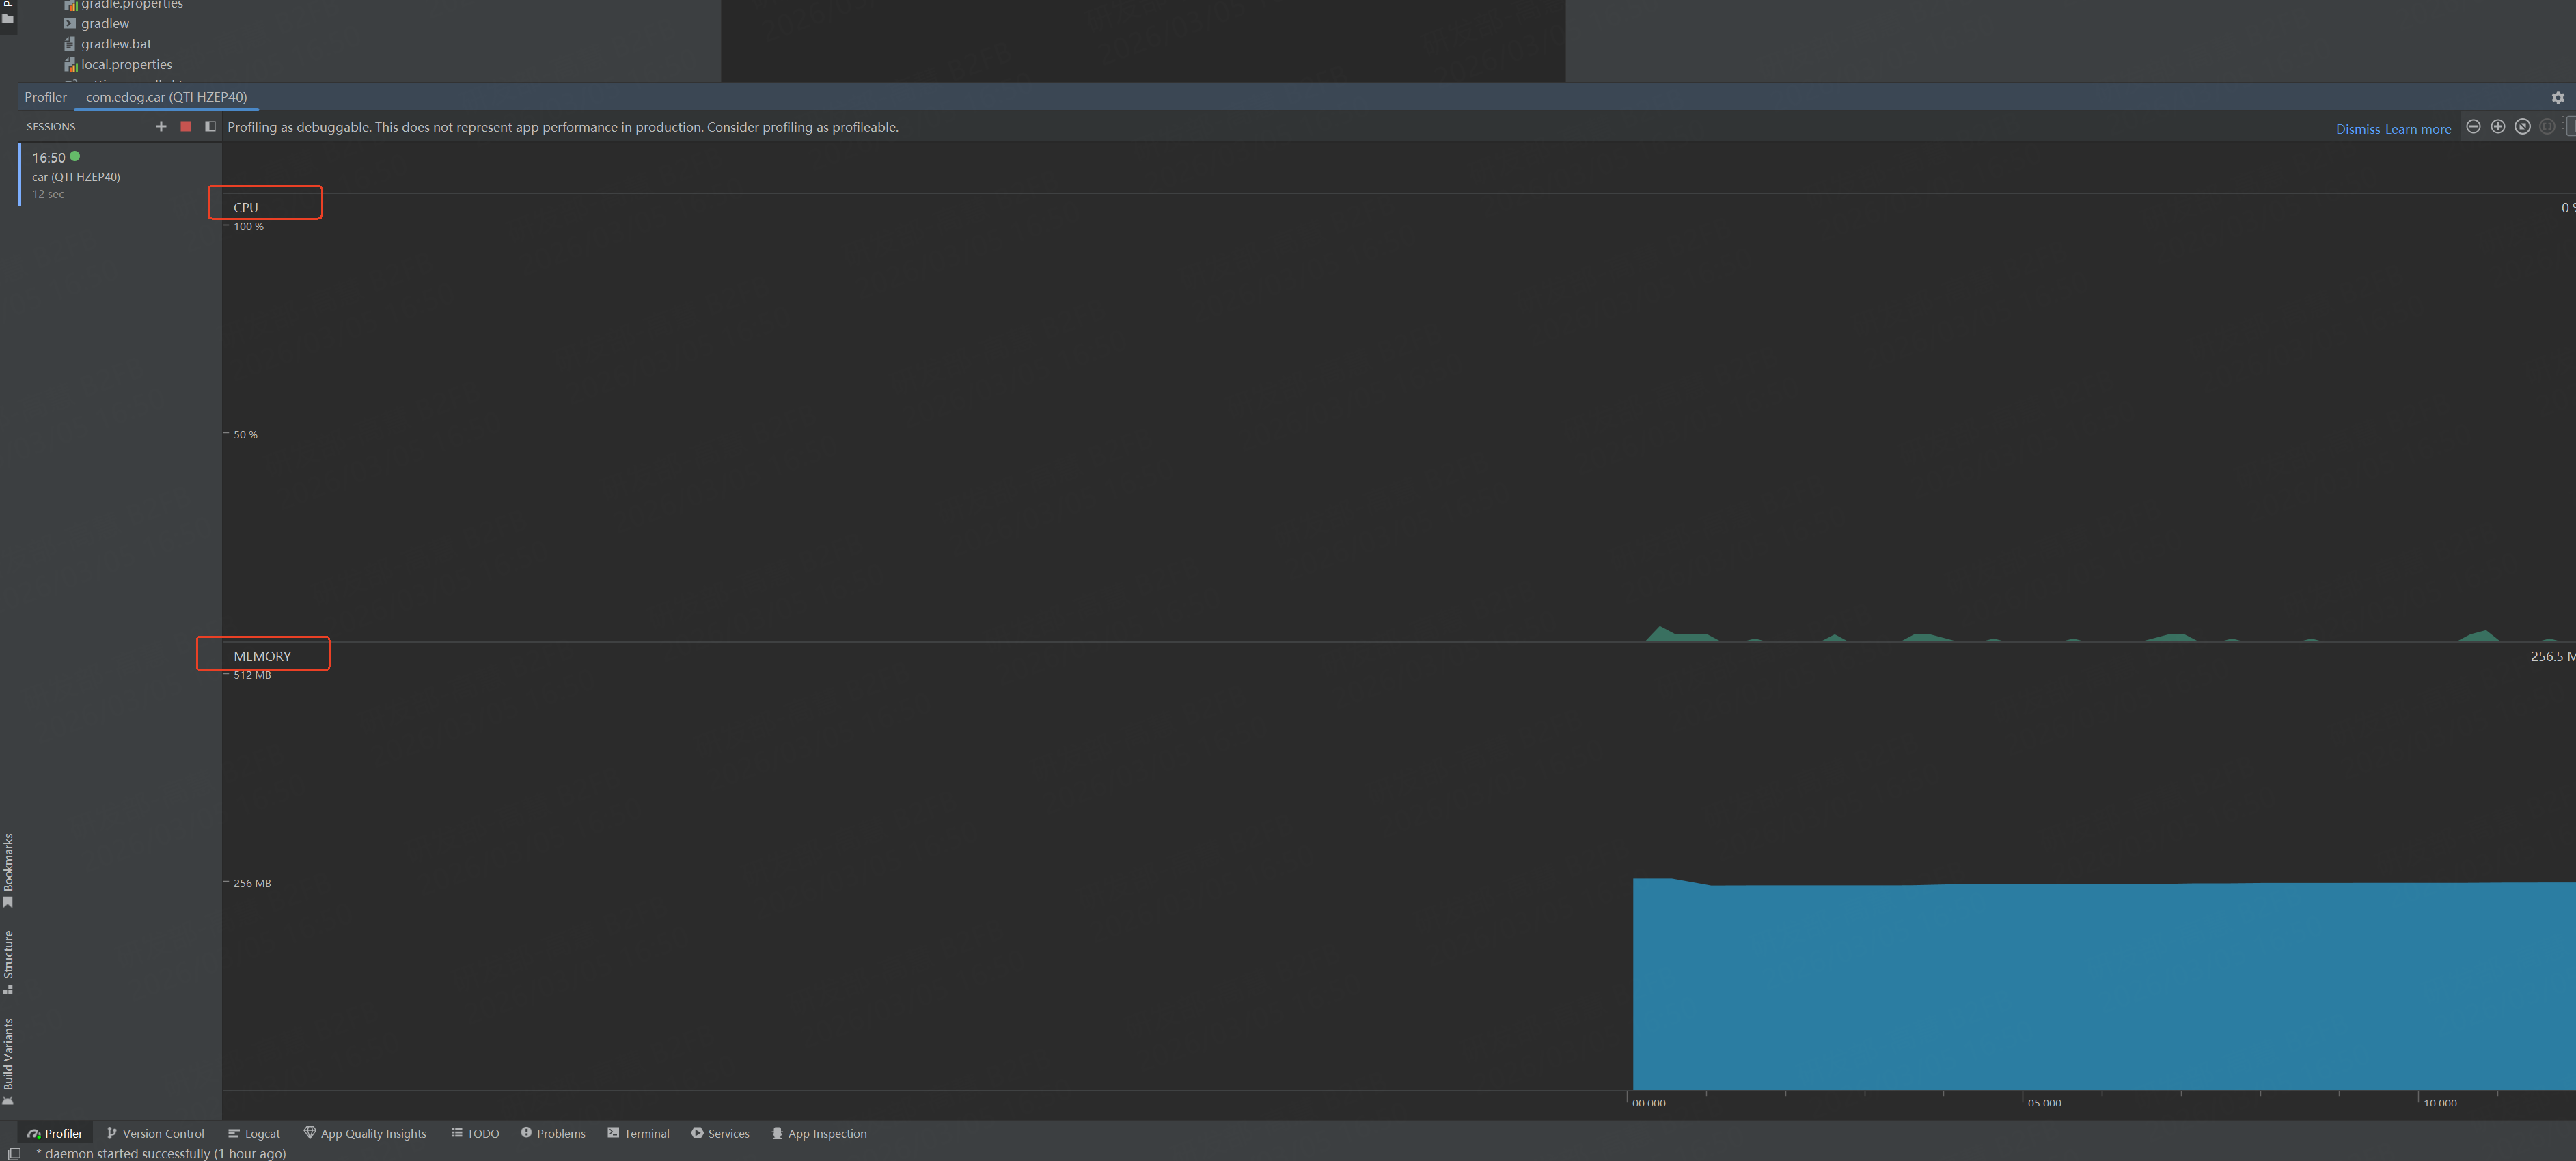Open the Bookmarks side panel
This screenshot has width=2576, height=1161.
click(8, 870)
